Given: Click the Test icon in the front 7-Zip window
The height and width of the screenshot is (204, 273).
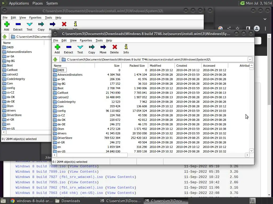Looking at the screenshot, I should click(x=80, y=47).
